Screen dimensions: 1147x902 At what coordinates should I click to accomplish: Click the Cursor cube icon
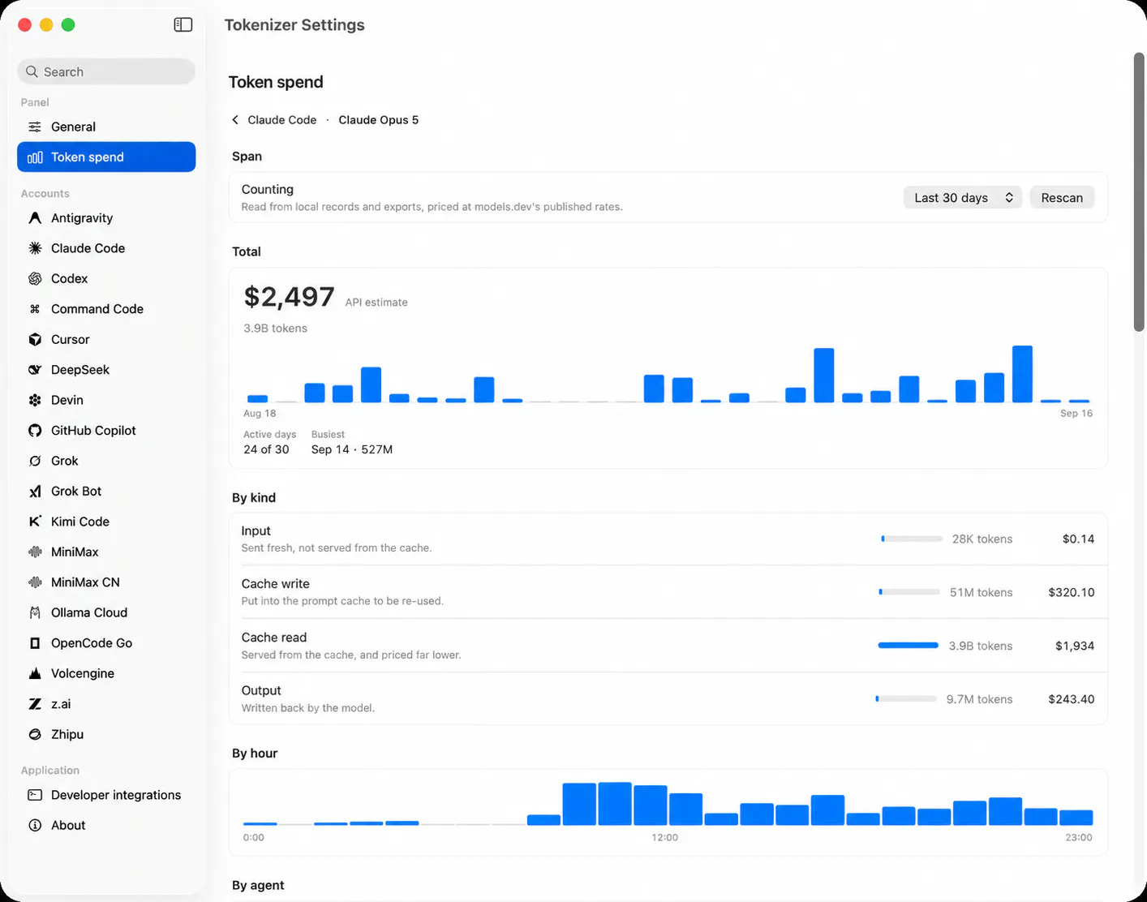[35, 339]
